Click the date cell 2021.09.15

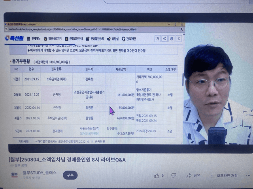[x=32, y=79]
